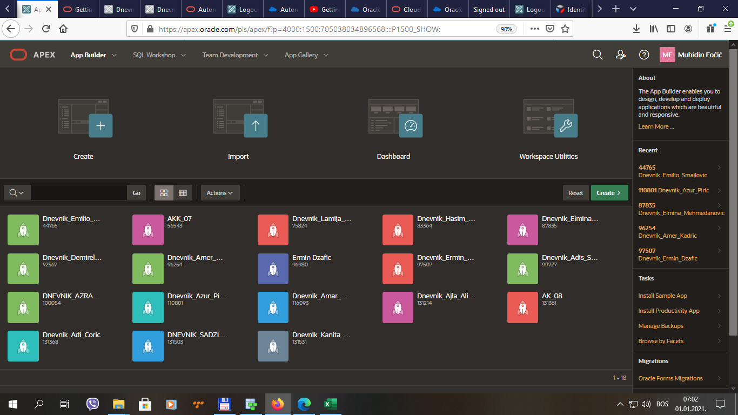Click the browser URL address bar
This screenshot has height=415, width=738.
pos(324,29)
